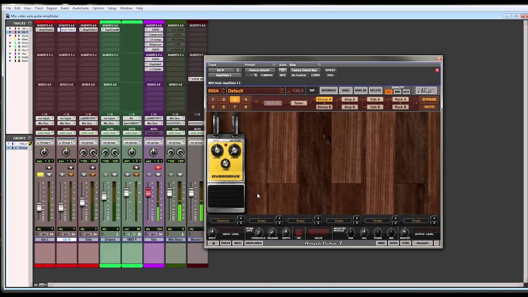
Task: Toggle solo on the Gtr L track
Action: tap(40, 174)
